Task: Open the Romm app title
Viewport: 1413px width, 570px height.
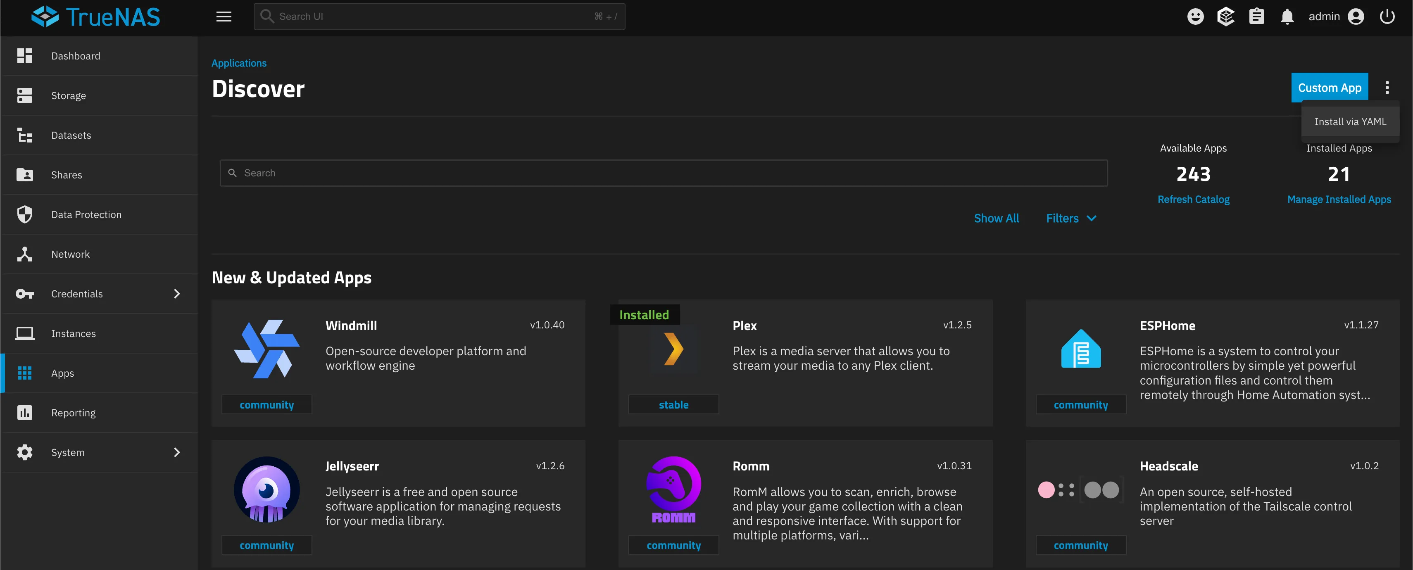Action: 751,466
